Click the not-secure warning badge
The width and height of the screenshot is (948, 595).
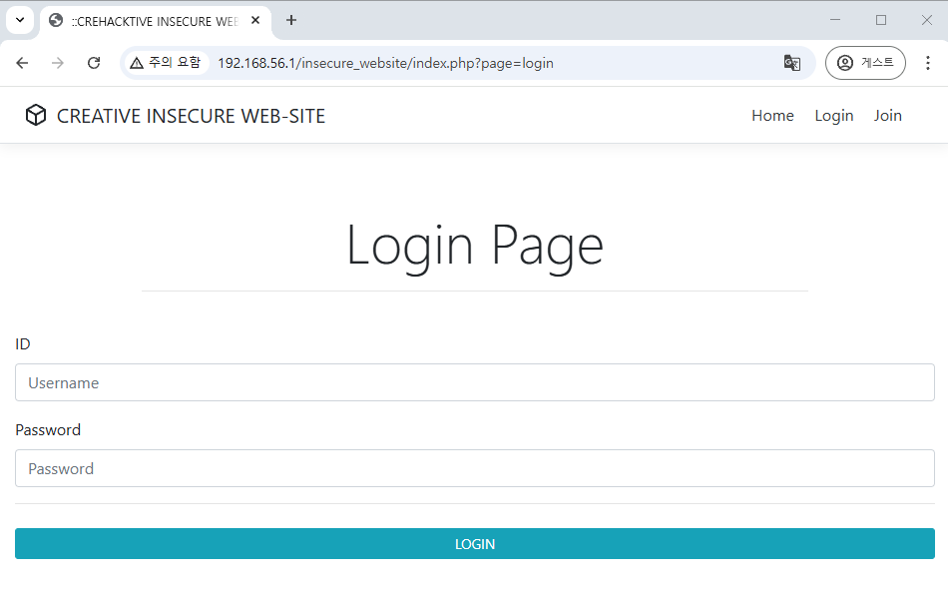click(x=166, y=62)
